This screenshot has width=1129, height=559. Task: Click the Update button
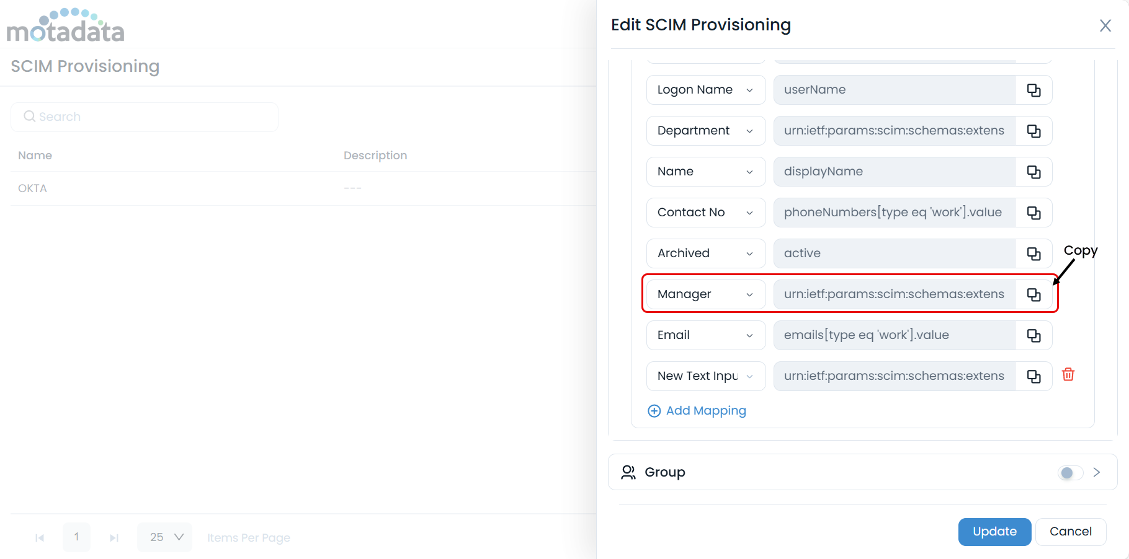coord(994,532)
